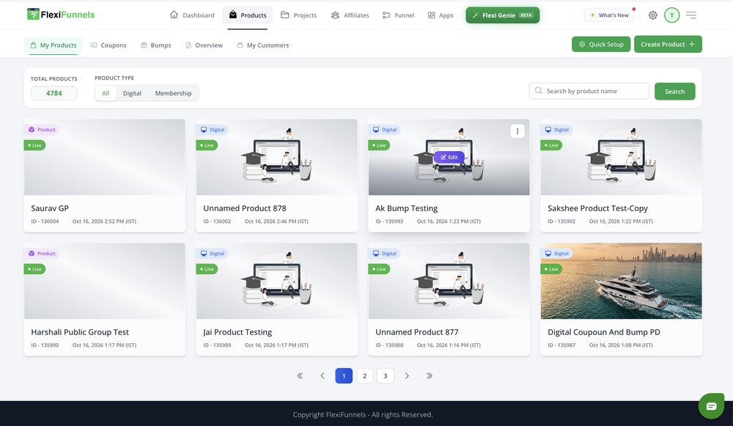The width and height of the screenshot is (733, 426).
Task: Click the Live status on Jai Product Testing
Action: (x=207, y=269)
